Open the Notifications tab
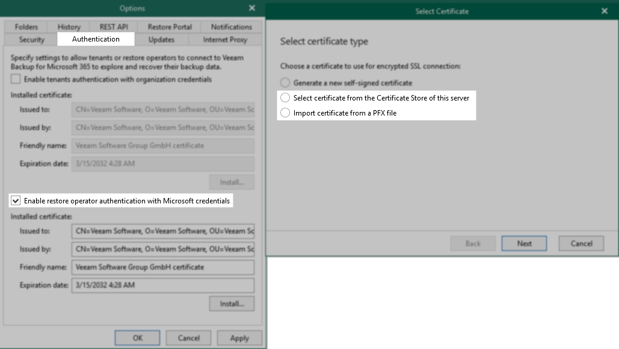 [232, 27]
